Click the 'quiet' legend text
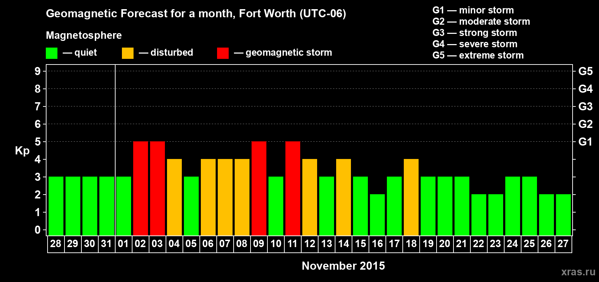The width and height of the screenshot is (599, 282). pos(86,53)
